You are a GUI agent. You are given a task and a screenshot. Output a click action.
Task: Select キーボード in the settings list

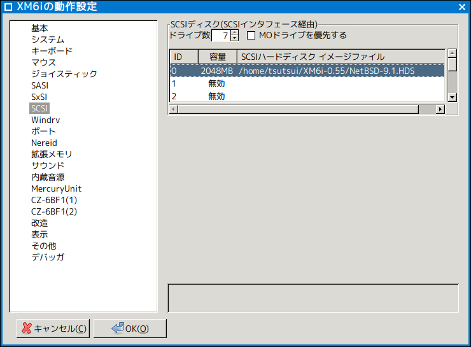(x=52, y=51)
